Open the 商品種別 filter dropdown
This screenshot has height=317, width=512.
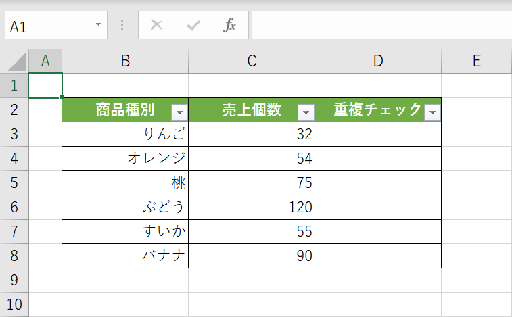point(179,113)
